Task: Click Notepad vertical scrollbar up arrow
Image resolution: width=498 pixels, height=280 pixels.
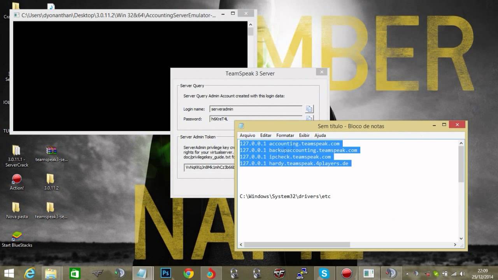Action: click(x=461, y=143)
